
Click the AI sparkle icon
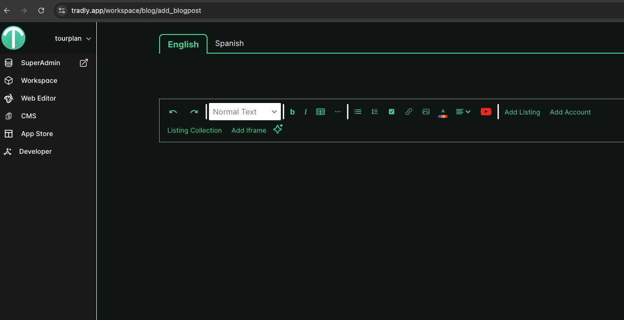278,129
